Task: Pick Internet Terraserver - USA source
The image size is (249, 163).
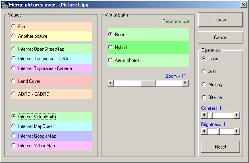Action: coord(51,59)
